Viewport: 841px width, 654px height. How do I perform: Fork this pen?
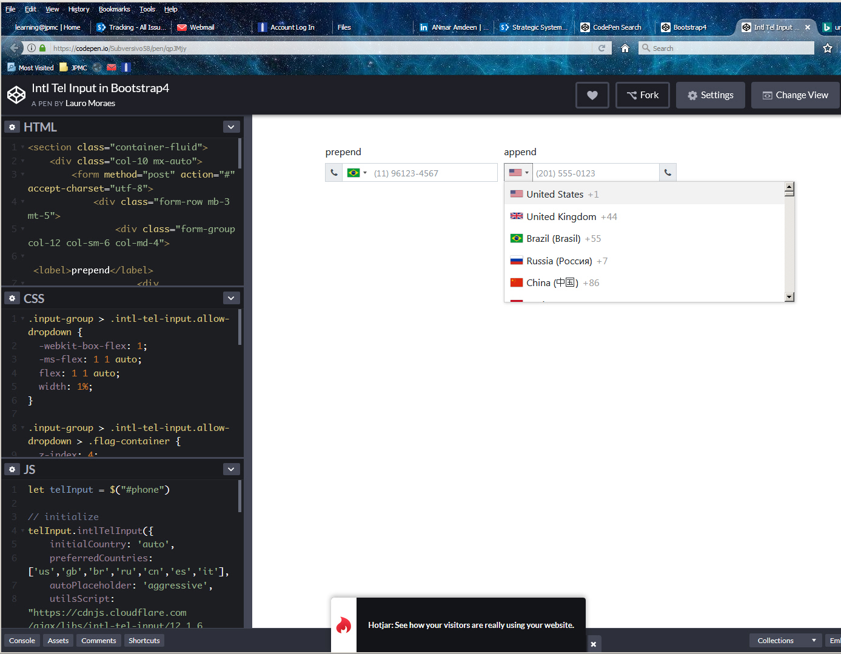point(642,95)
